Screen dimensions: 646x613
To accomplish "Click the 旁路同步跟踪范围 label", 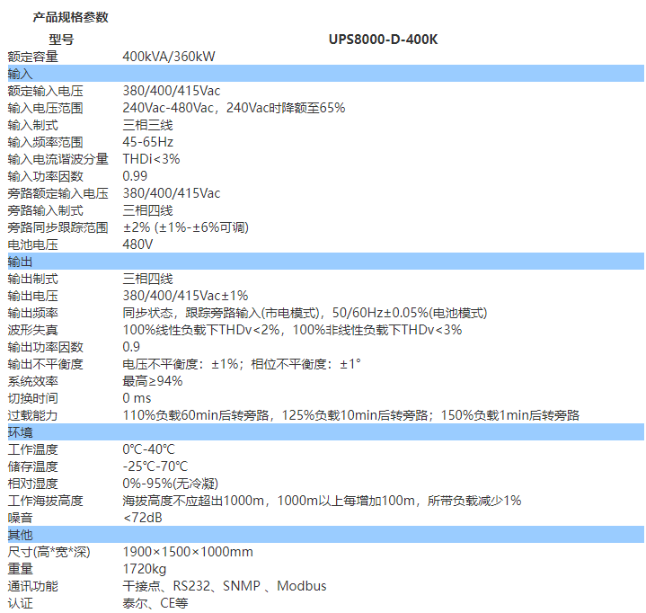I will click(58, 227).
